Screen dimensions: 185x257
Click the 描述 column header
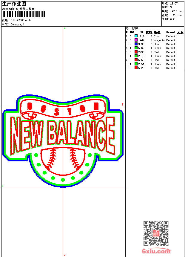157,32
